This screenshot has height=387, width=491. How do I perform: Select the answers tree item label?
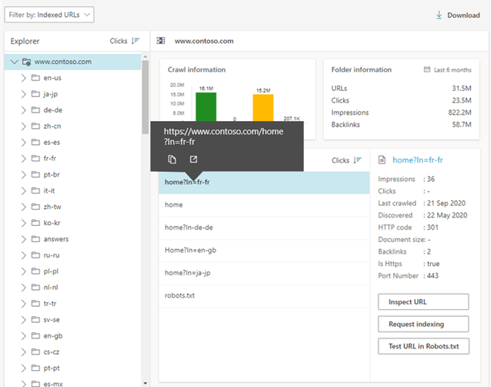(56, 239)
